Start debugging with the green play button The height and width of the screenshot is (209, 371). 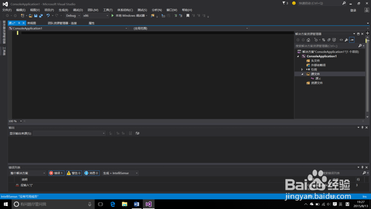point(112,16)
